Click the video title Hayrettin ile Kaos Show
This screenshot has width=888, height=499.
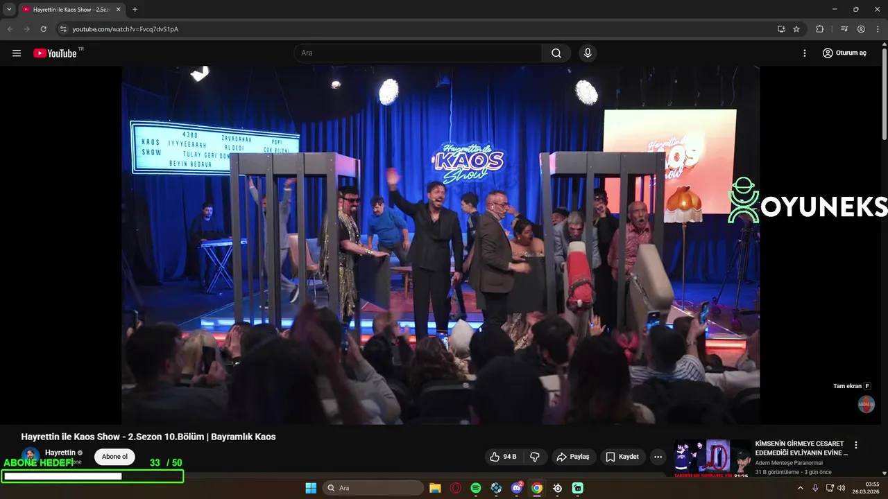[148, 437]
